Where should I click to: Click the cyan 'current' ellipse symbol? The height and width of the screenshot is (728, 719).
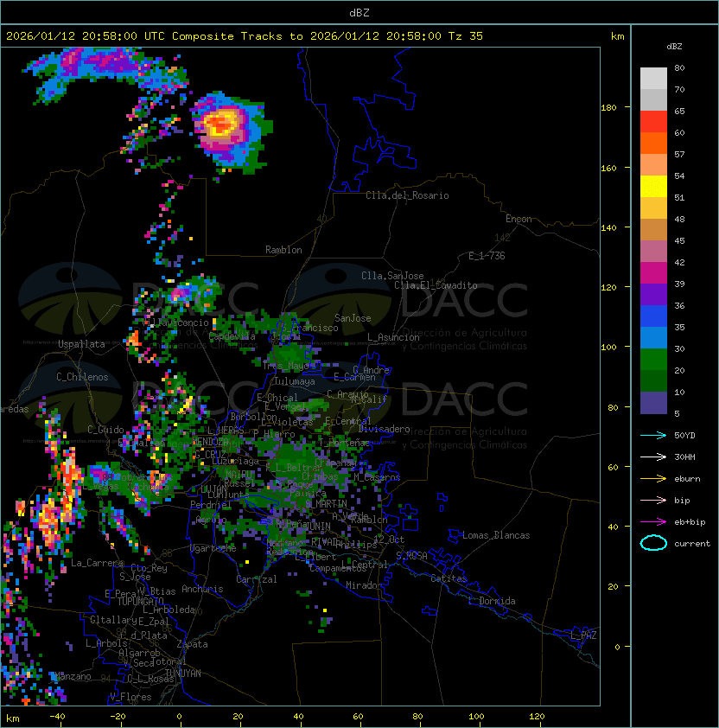[x=653, y=543]
